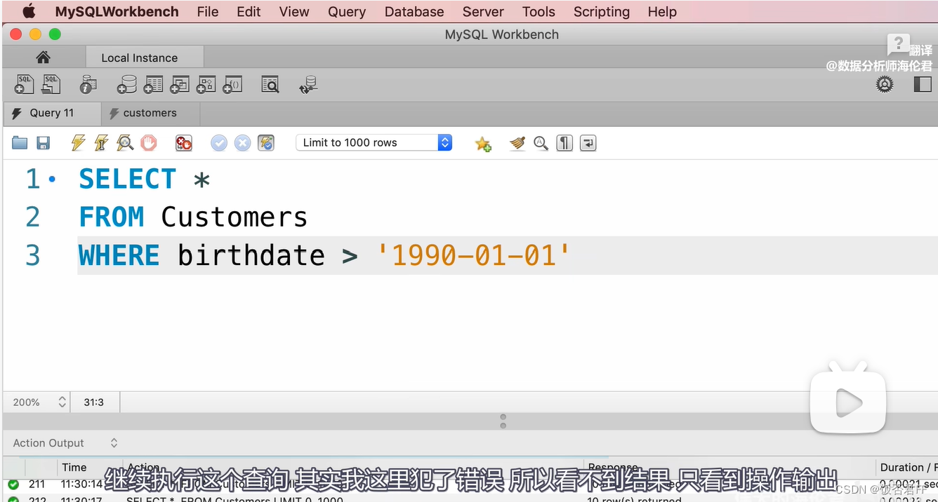The height and width of the screenshot is (502, 938).
Task: Switch to the Local Instance tab
Action: pos(144,57)
